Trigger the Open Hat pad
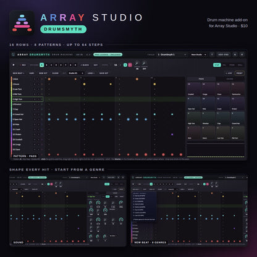Image resolution: width=257 pixels, height=257 pixels. (194, 104)
